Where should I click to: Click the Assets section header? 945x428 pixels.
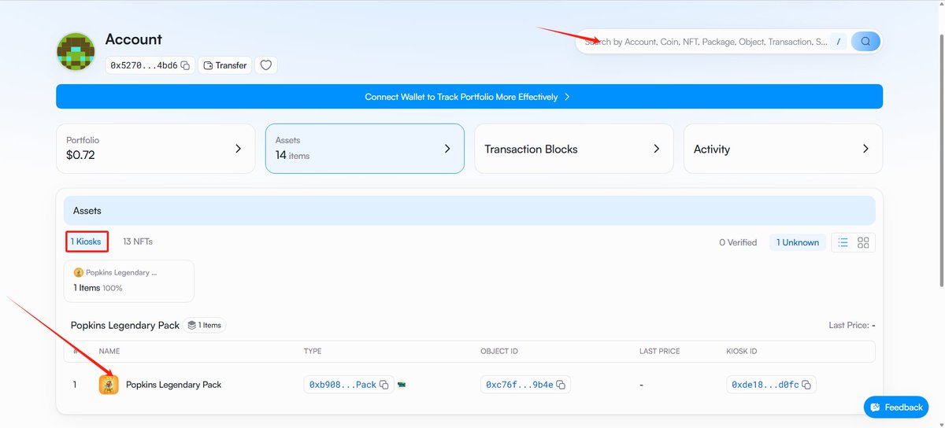click(469, 211)
